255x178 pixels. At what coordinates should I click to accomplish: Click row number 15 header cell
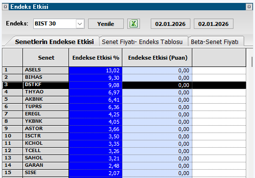click(12, 173)
